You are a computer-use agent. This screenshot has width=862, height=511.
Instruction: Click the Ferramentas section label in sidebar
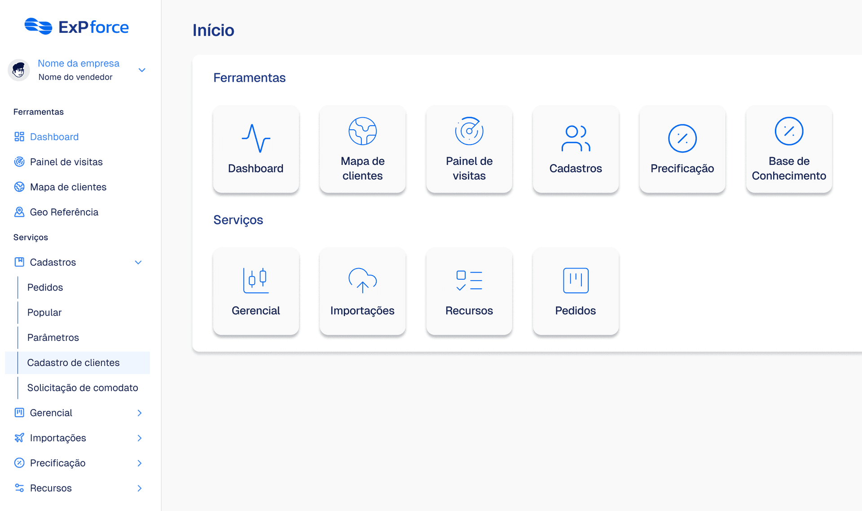tap(39, 112)
